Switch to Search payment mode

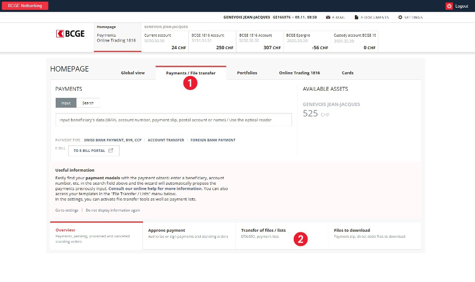click(x=88, y=103)
